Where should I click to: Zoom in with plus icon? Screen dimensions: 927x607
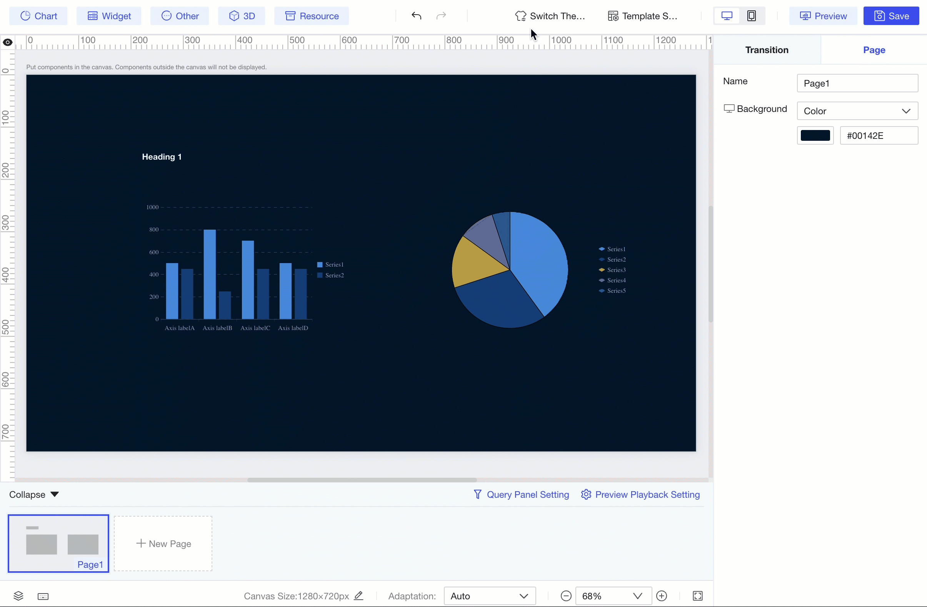(x=662, y=596)
